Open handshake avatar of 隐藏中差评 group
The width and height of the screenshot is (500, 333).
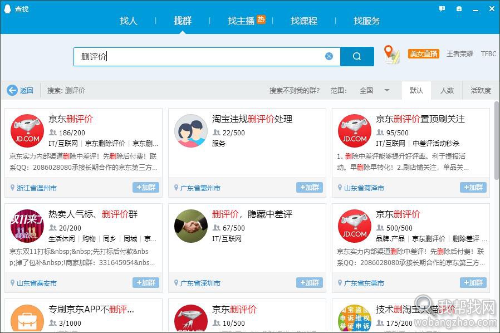[x=190, y=226]
